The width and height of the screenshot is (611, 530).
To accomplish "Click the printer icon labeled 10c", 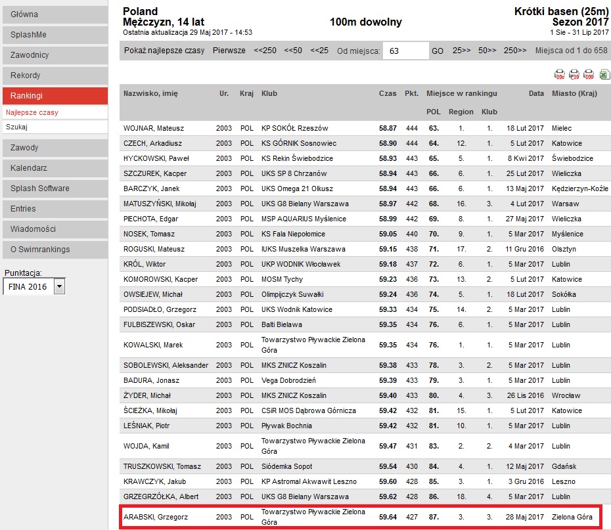I will [560, 74].
